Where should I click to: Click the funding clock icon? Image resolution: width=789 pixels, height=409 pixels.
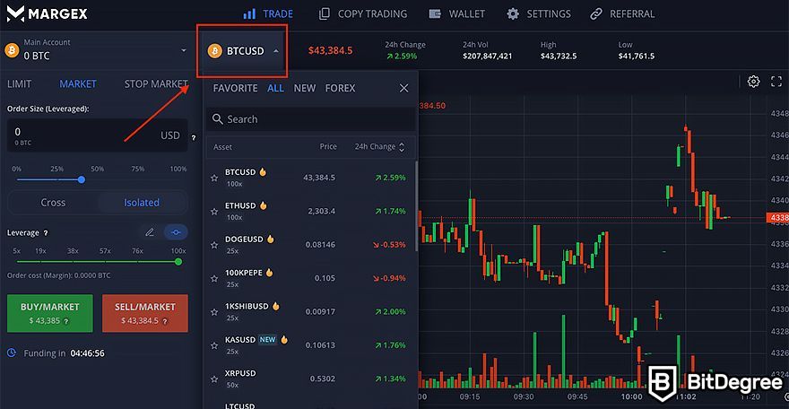click(12, 352)
